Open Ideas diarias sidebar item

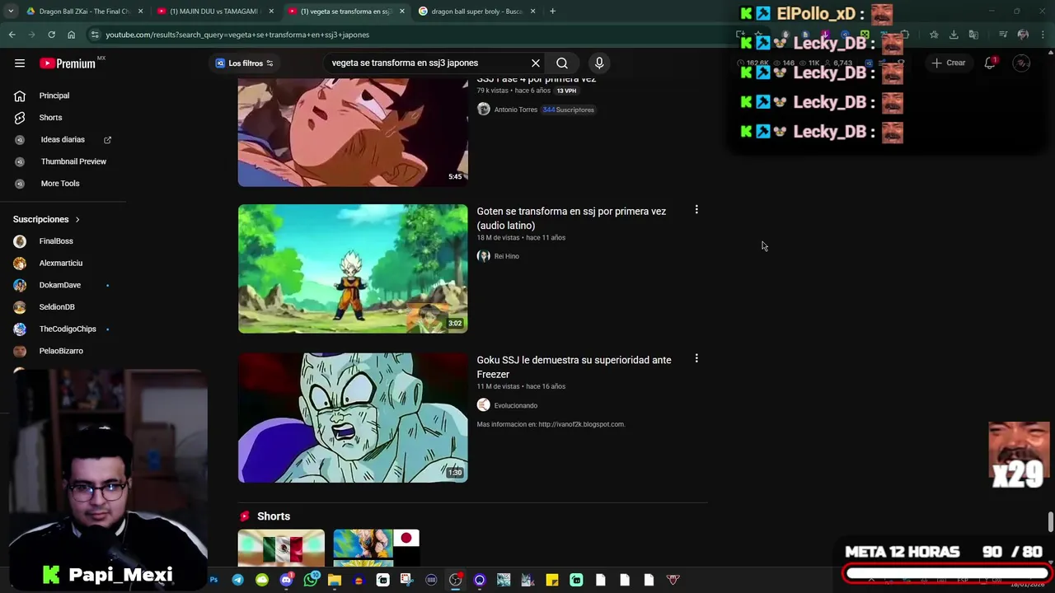point(63,140)
